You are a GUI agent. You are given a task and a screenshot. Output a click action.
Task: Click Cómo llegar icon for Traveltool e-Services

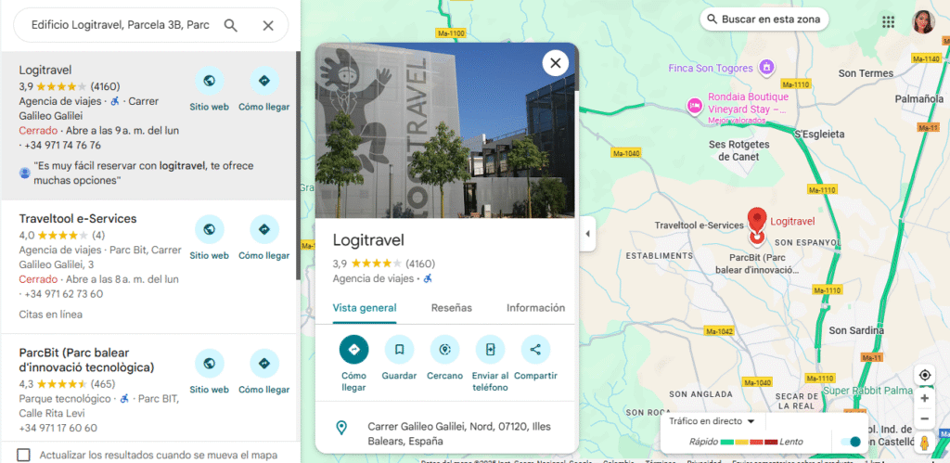pos(264,230)
